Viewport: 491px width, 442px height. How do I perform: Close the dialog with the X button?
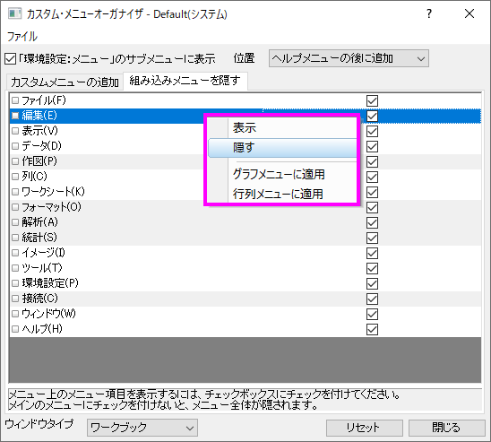469,13
